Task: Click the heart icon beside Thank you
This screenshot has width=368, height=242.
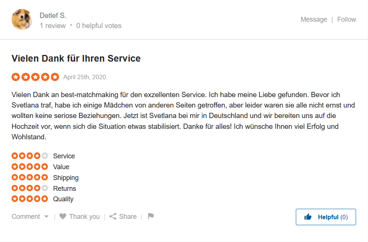Action: (63, 217)
